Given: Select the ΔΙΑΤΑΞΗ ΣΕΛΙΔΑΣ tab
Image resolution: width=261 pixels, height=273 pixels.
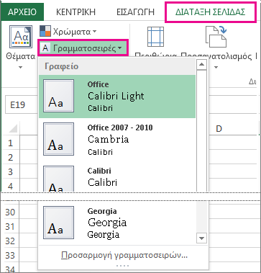Looking at the screenshot, I should coord(210,12).
